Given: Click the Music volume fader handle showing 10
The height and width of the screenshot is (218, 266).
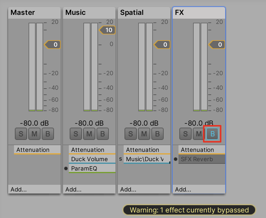Looking at the screenshot, I should (108, 30).
